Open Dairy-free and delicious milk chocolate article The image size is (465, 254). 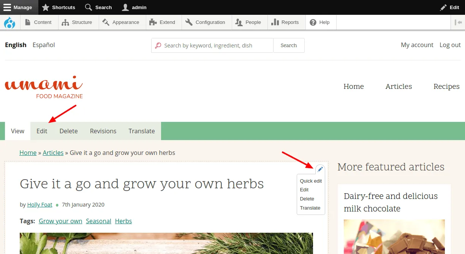pyautogui.click(x=391, y=202)
